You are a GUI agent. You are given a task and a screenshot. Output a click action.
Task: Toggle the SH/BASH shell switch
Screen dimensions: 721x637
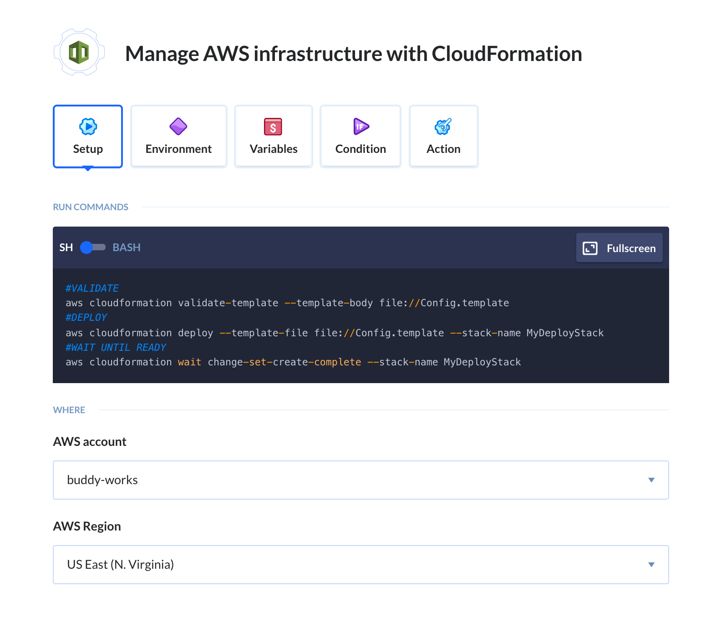tap(93, 248)
